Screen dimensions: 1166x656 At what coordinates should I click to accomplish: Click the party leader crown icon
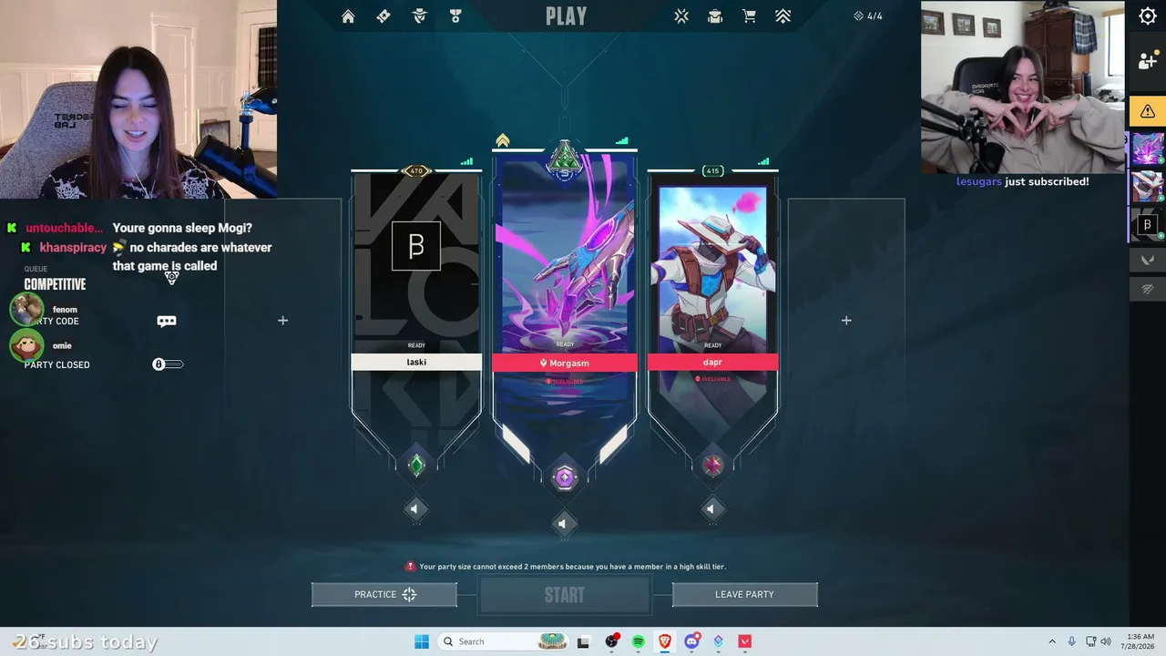503,141
